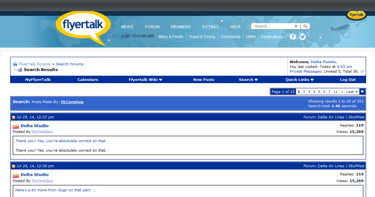Jump to OMNI forums
This screenshot has height=197, width=375.
(x=251, y=37)
